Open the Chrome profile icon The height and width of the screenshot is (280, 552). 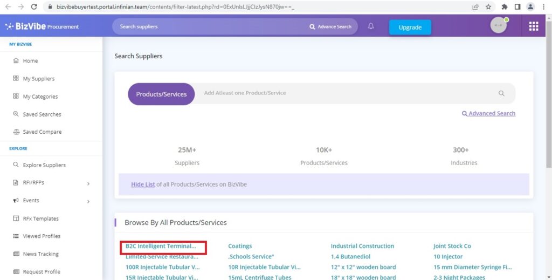tap(530, 6)
